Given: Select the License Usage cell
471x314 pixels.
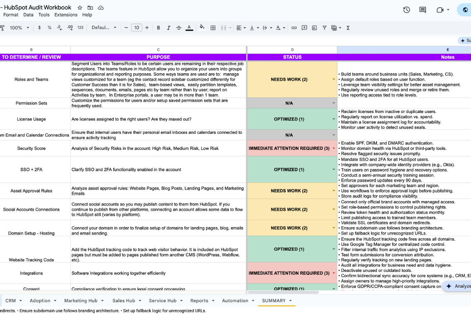Looking at the screenshot, I should pyautogui.click(x=31, y=119).
